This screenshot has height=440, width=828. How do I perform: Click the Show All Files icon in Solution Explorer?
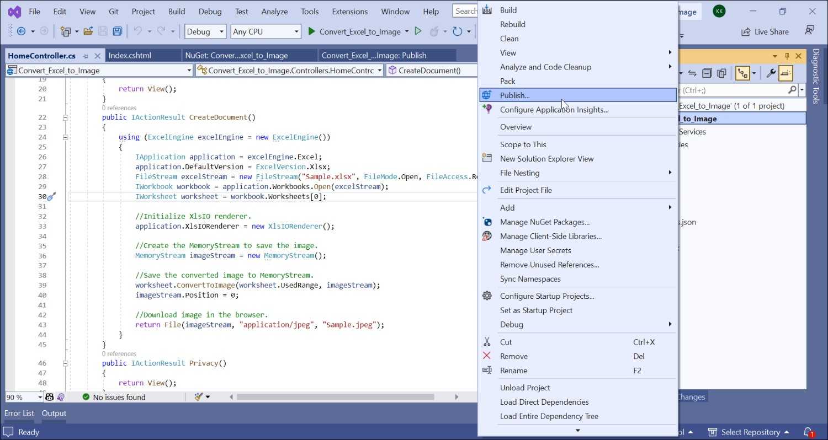point(721,73)
